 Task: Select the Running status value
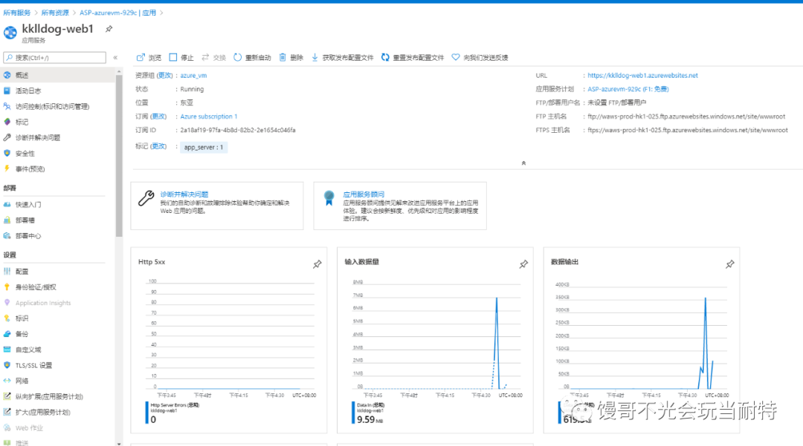pyautogui.click(x=192, y=89)
